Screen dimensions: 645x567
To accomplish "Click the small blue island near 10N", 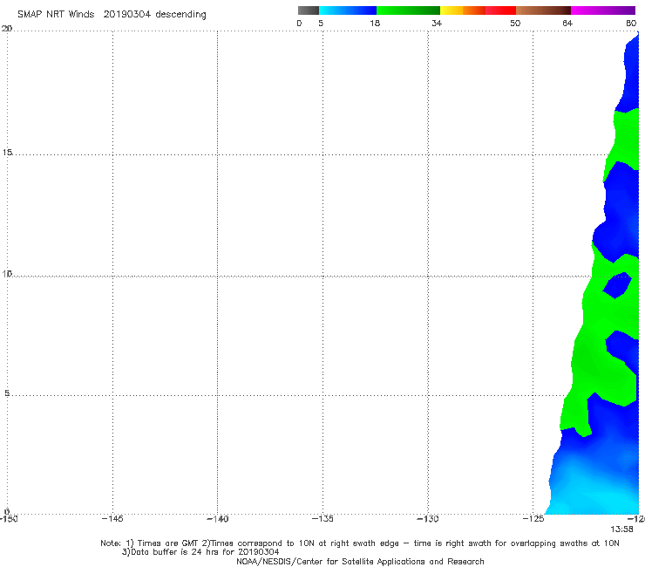I will point(617,285).
